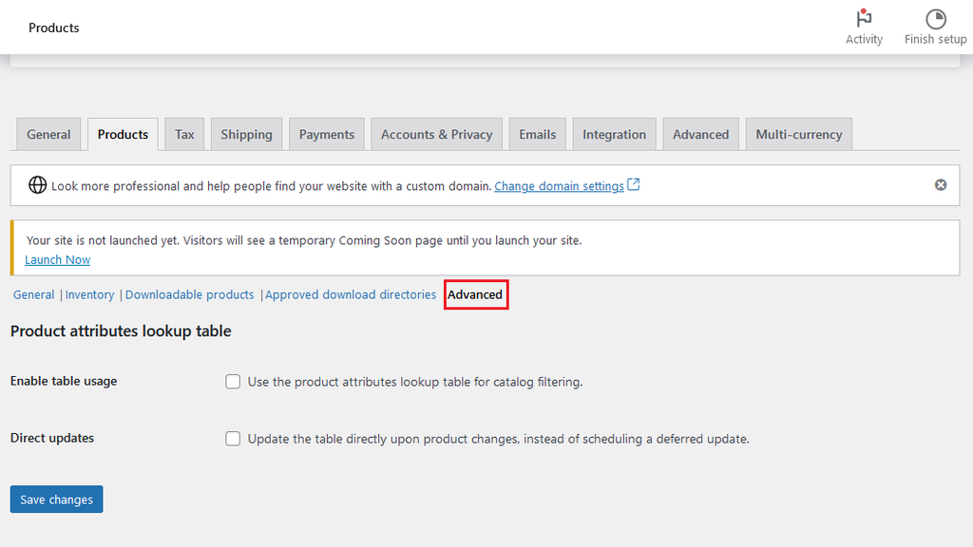Screen dimensions: 973x547
Task: Select the Multi-currency tab
Action: tap(798, 135)
